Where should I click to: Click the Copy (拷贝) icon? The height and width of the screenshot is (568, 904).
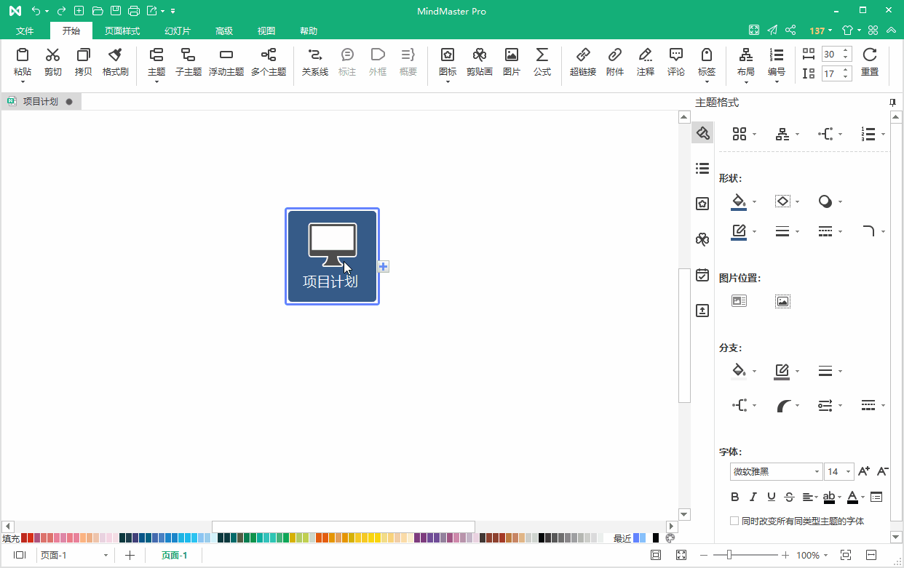(x=84, y=55)
